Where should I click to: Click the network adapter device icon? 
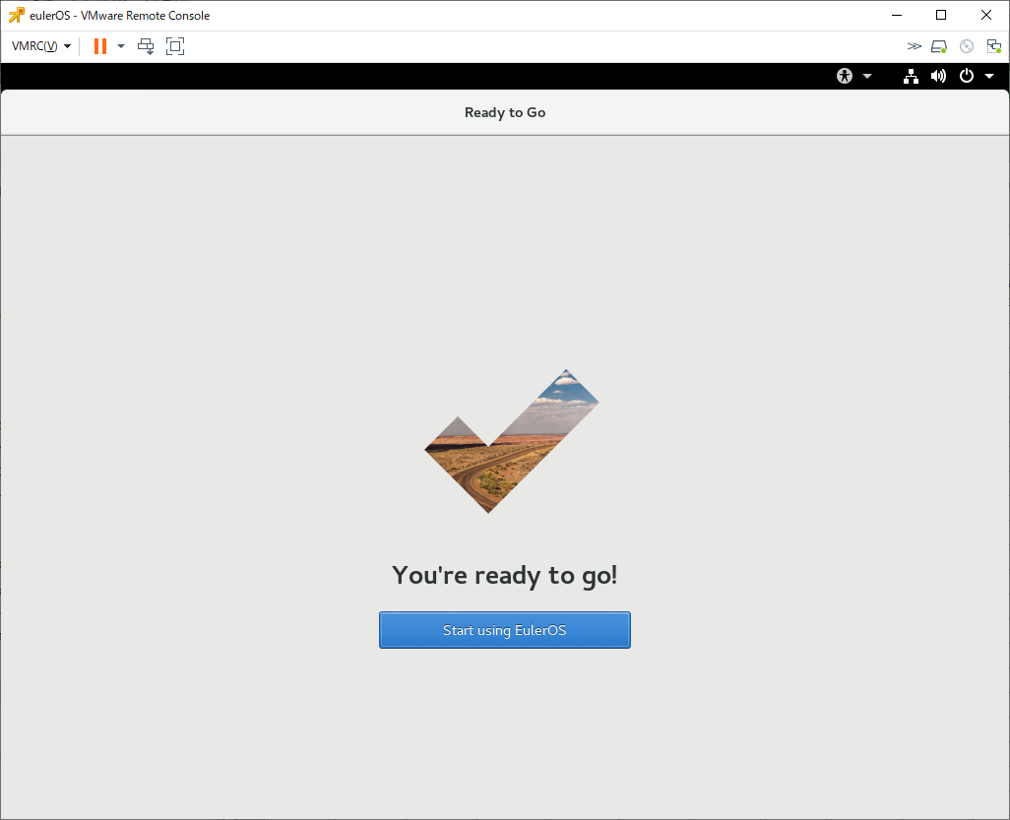[993, 46]
